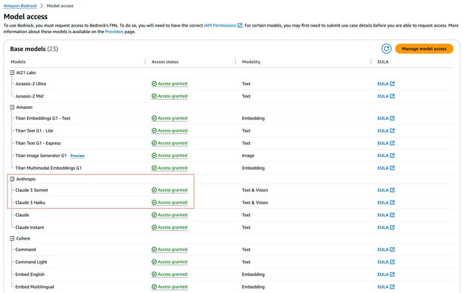Click the green check icon for Jurassic-2 Ultra
The height and width of the screenshot is (293, 463).
coord(154,84)
